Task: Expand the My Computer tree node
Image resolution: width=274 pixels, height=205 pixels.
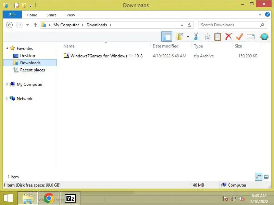Action: (7, 84)
